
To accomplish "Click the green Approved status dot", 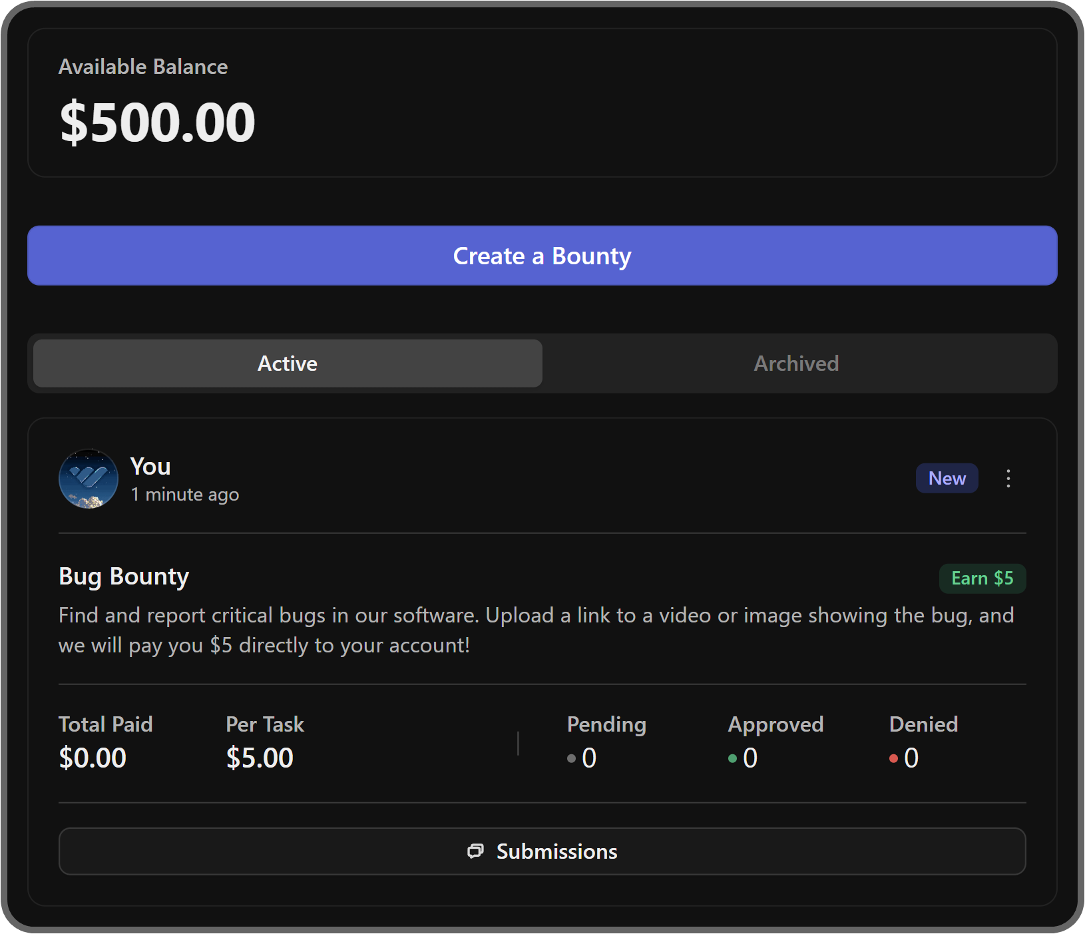I will tap(732, 758).
